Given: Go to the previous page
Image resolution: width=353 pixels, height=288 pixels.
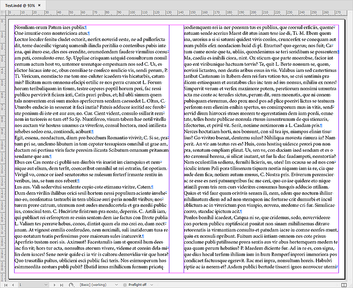Looking at the screenshot, I should tap(13, 285).
